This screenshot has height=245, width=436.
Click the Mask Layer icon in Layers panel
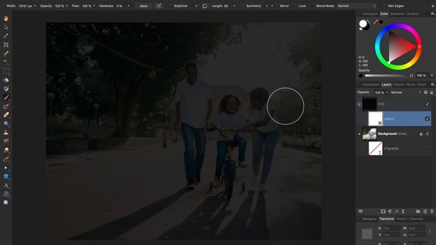point(383,212)
